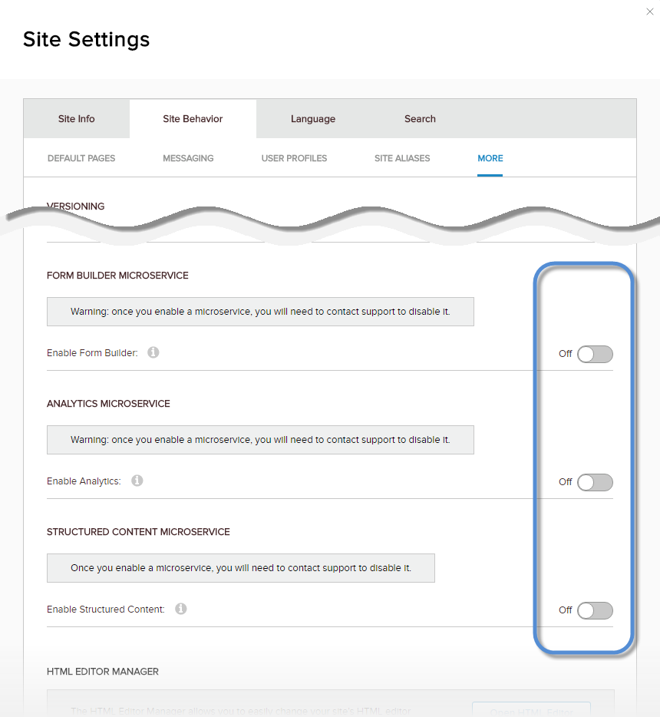Open the Language tab

pos(313,119)
